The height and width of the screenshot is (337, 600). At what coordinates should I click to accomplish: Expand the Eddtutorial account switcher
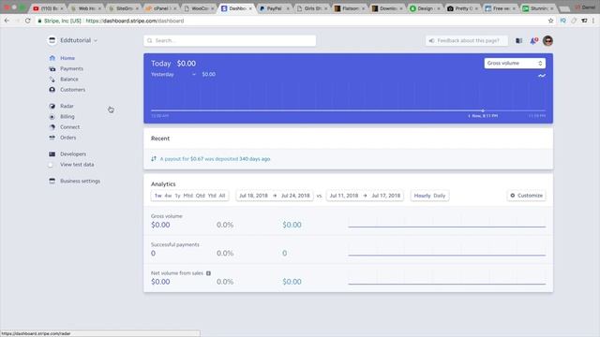(79, 40)
